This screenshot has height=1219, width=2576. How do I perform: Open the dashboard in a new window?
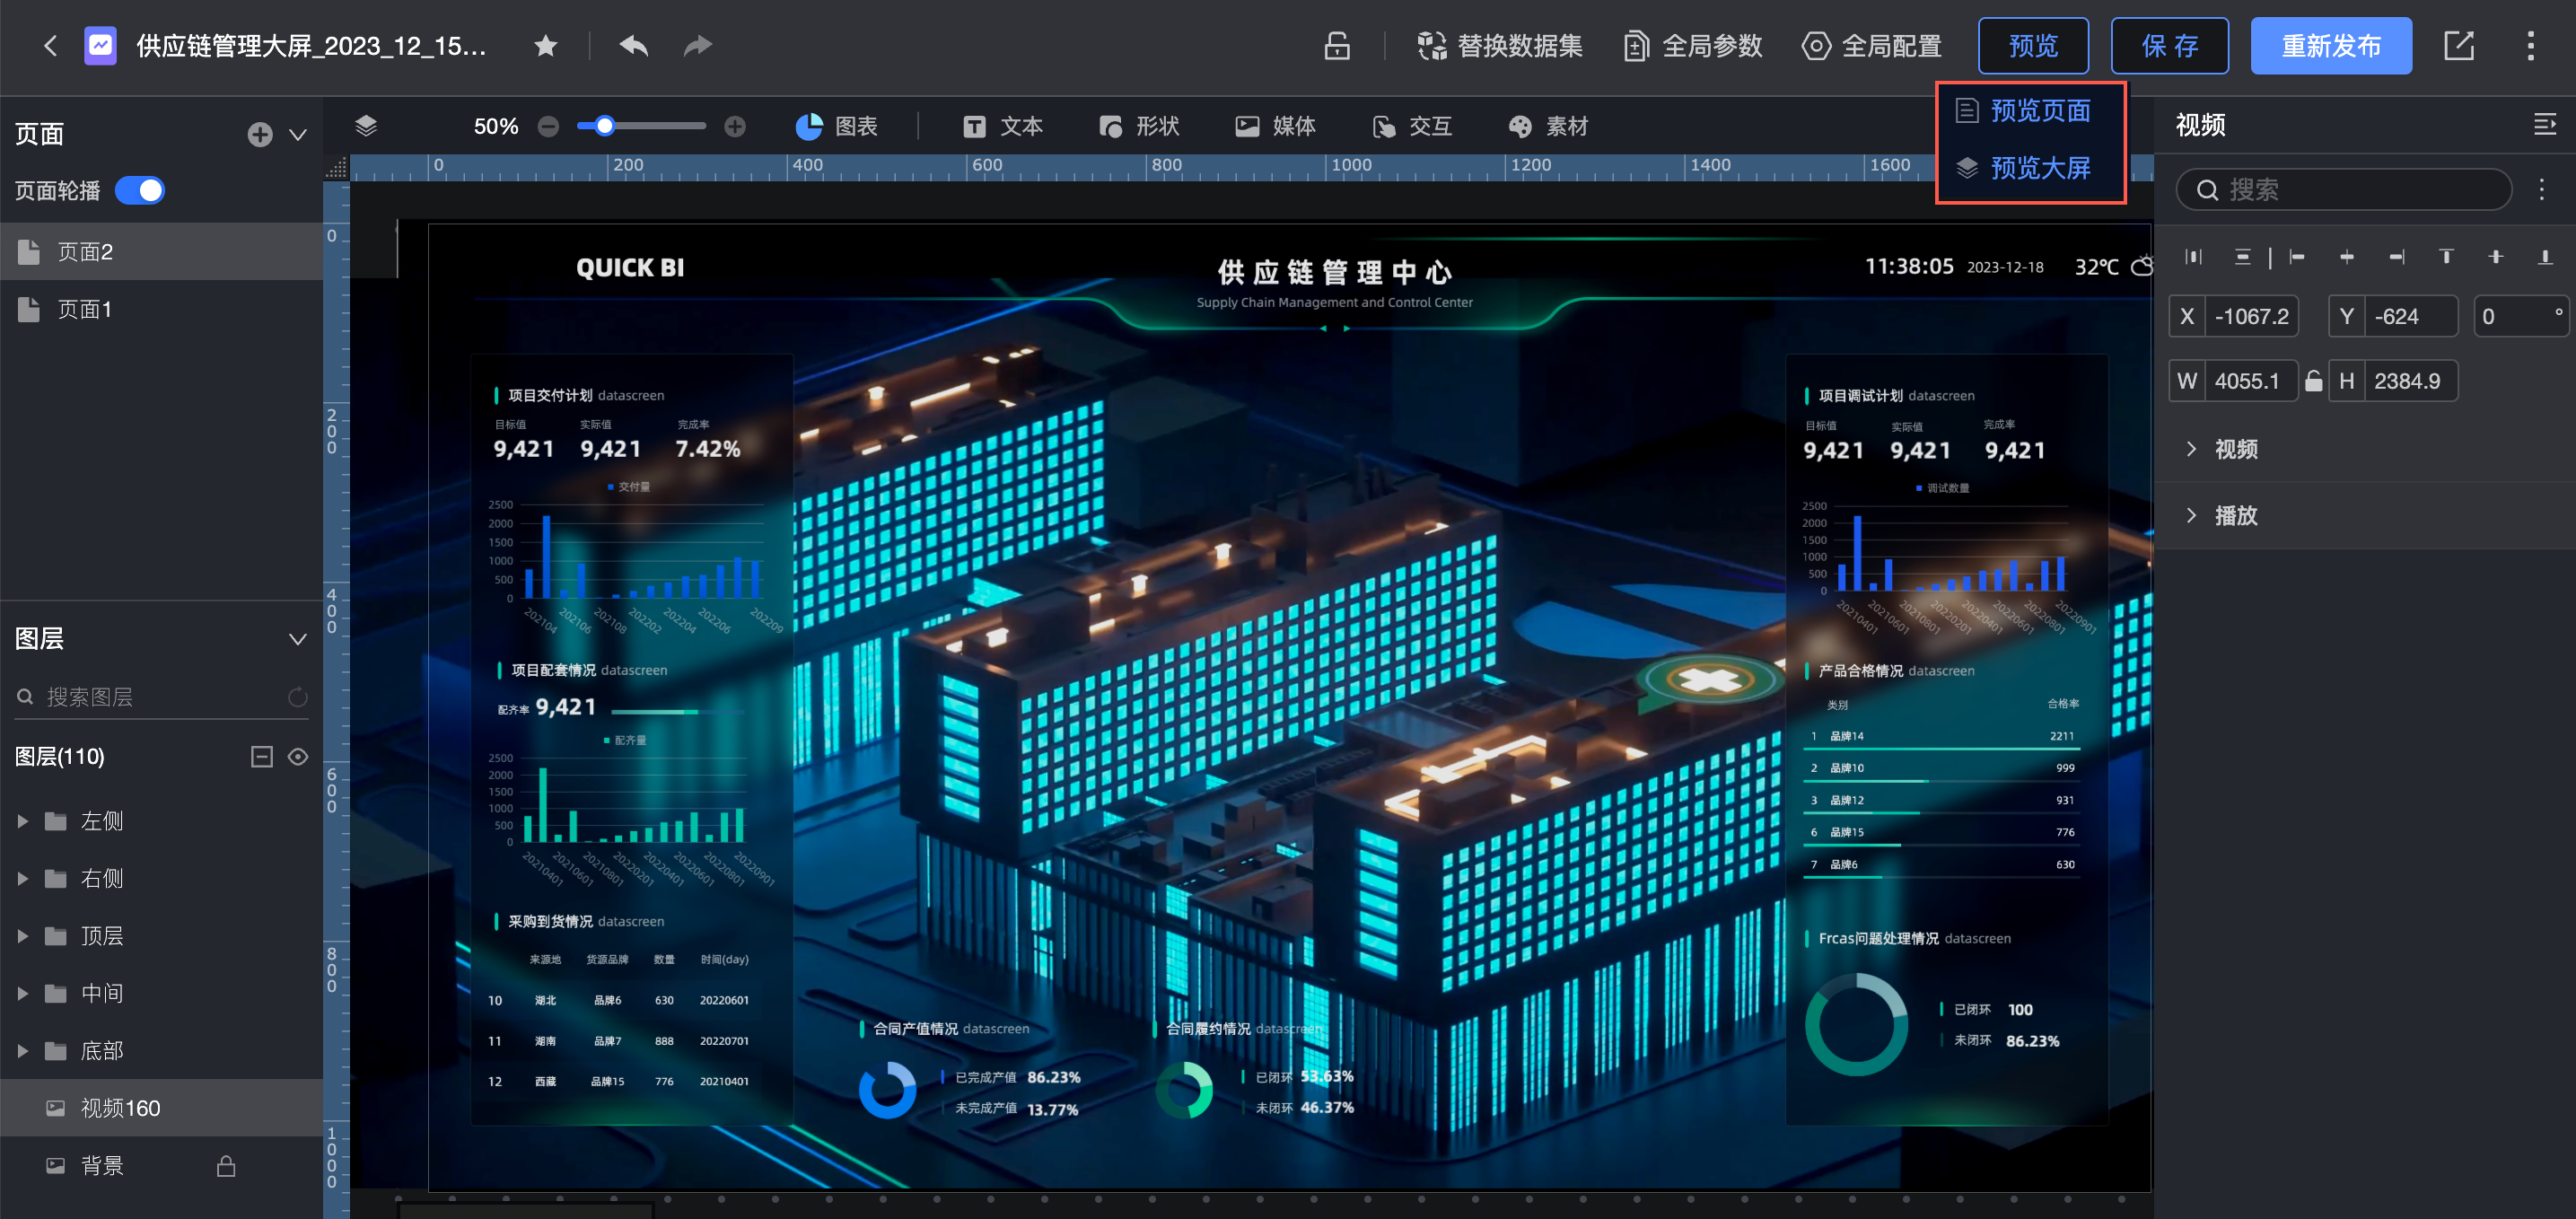click(2459, 46)
